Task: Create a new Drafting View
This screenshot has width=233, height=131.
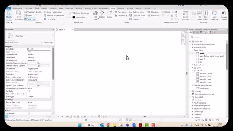Action: (x=137, y=12)
